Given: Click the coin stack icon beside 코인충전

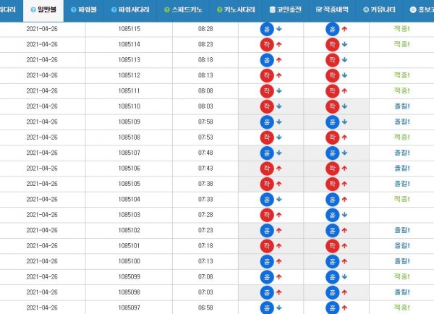Looking at the screenshot, I should (273, 10).
